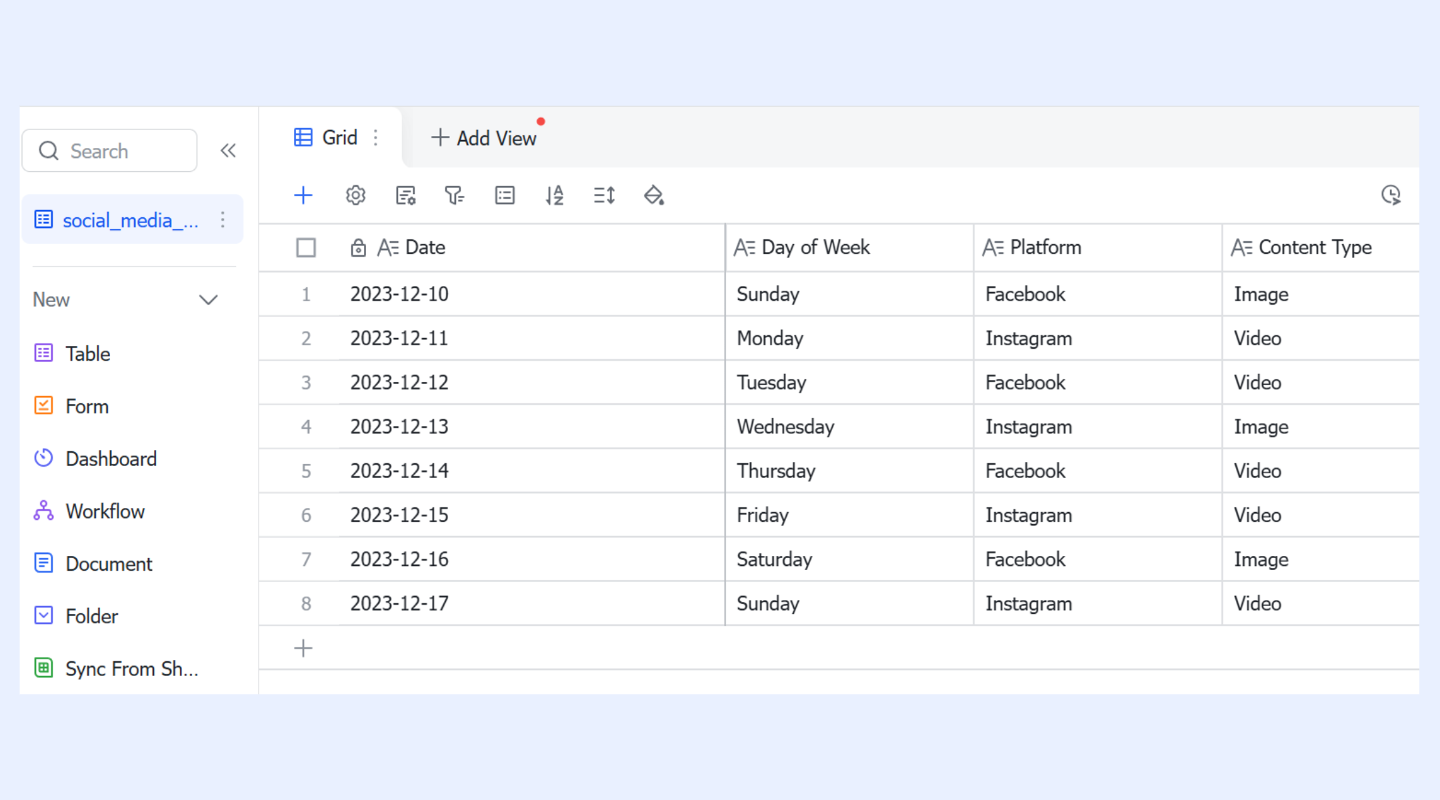This screenshot has width=1440, height=800.
Task: Select the Grid view tab
Action: pyautogui.click(x=326, y=137)
